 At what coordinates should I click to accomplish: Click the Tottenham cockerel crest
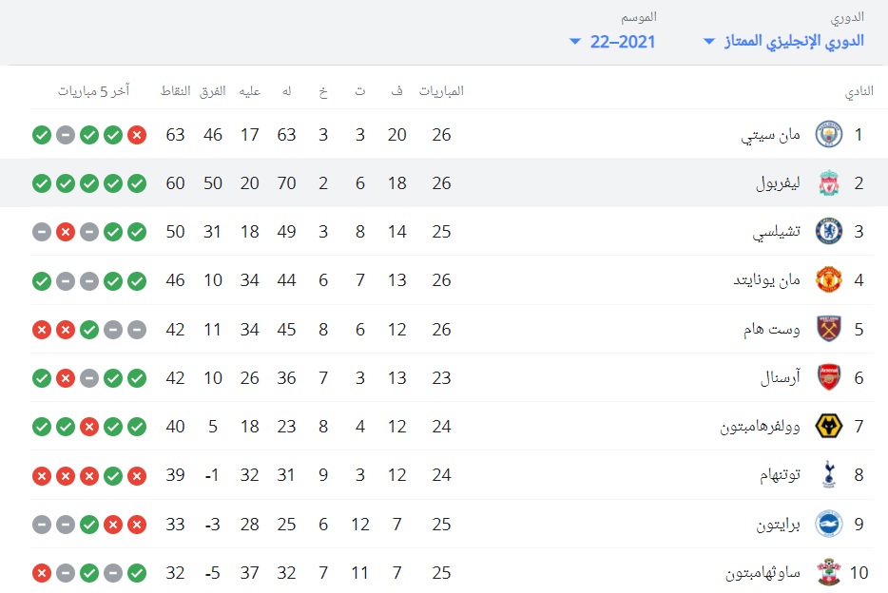pos(828,475)
